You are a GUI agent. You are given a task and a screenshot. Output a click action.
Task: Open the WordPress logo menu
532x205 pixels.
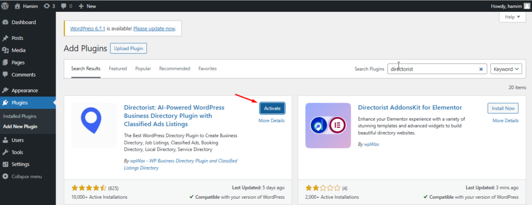[x=5, y=6]
